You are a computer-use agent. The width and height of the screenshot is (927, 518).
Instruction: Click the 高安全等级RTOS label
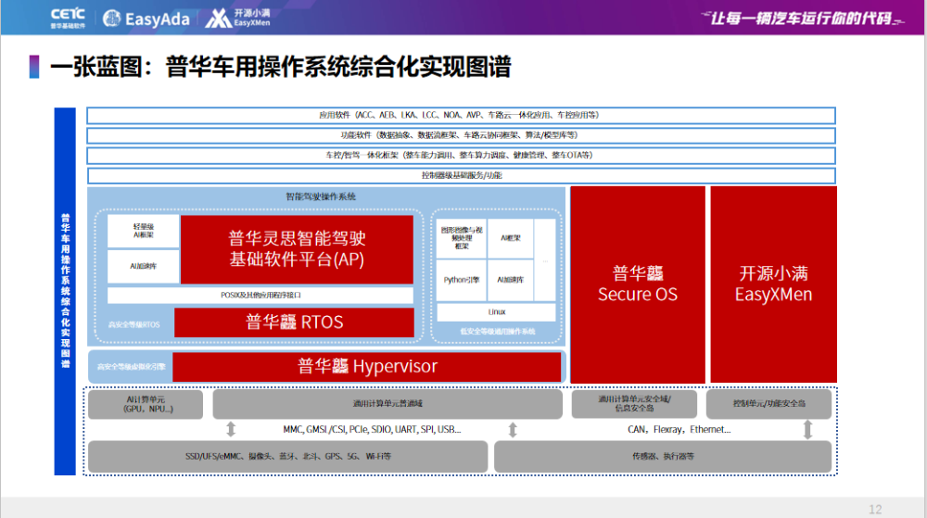[133, 325]
